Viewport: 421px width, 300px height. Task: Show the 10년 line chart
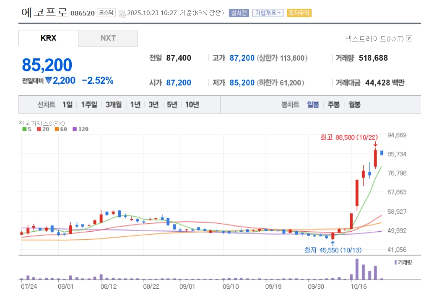(x=192, y=105)
